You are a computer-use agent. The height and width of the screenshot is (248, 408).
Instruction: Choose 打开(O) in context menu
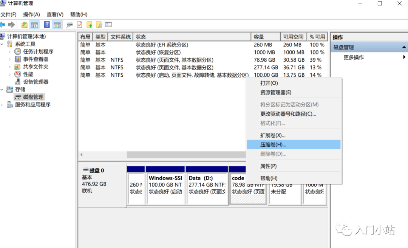[294, 83]
